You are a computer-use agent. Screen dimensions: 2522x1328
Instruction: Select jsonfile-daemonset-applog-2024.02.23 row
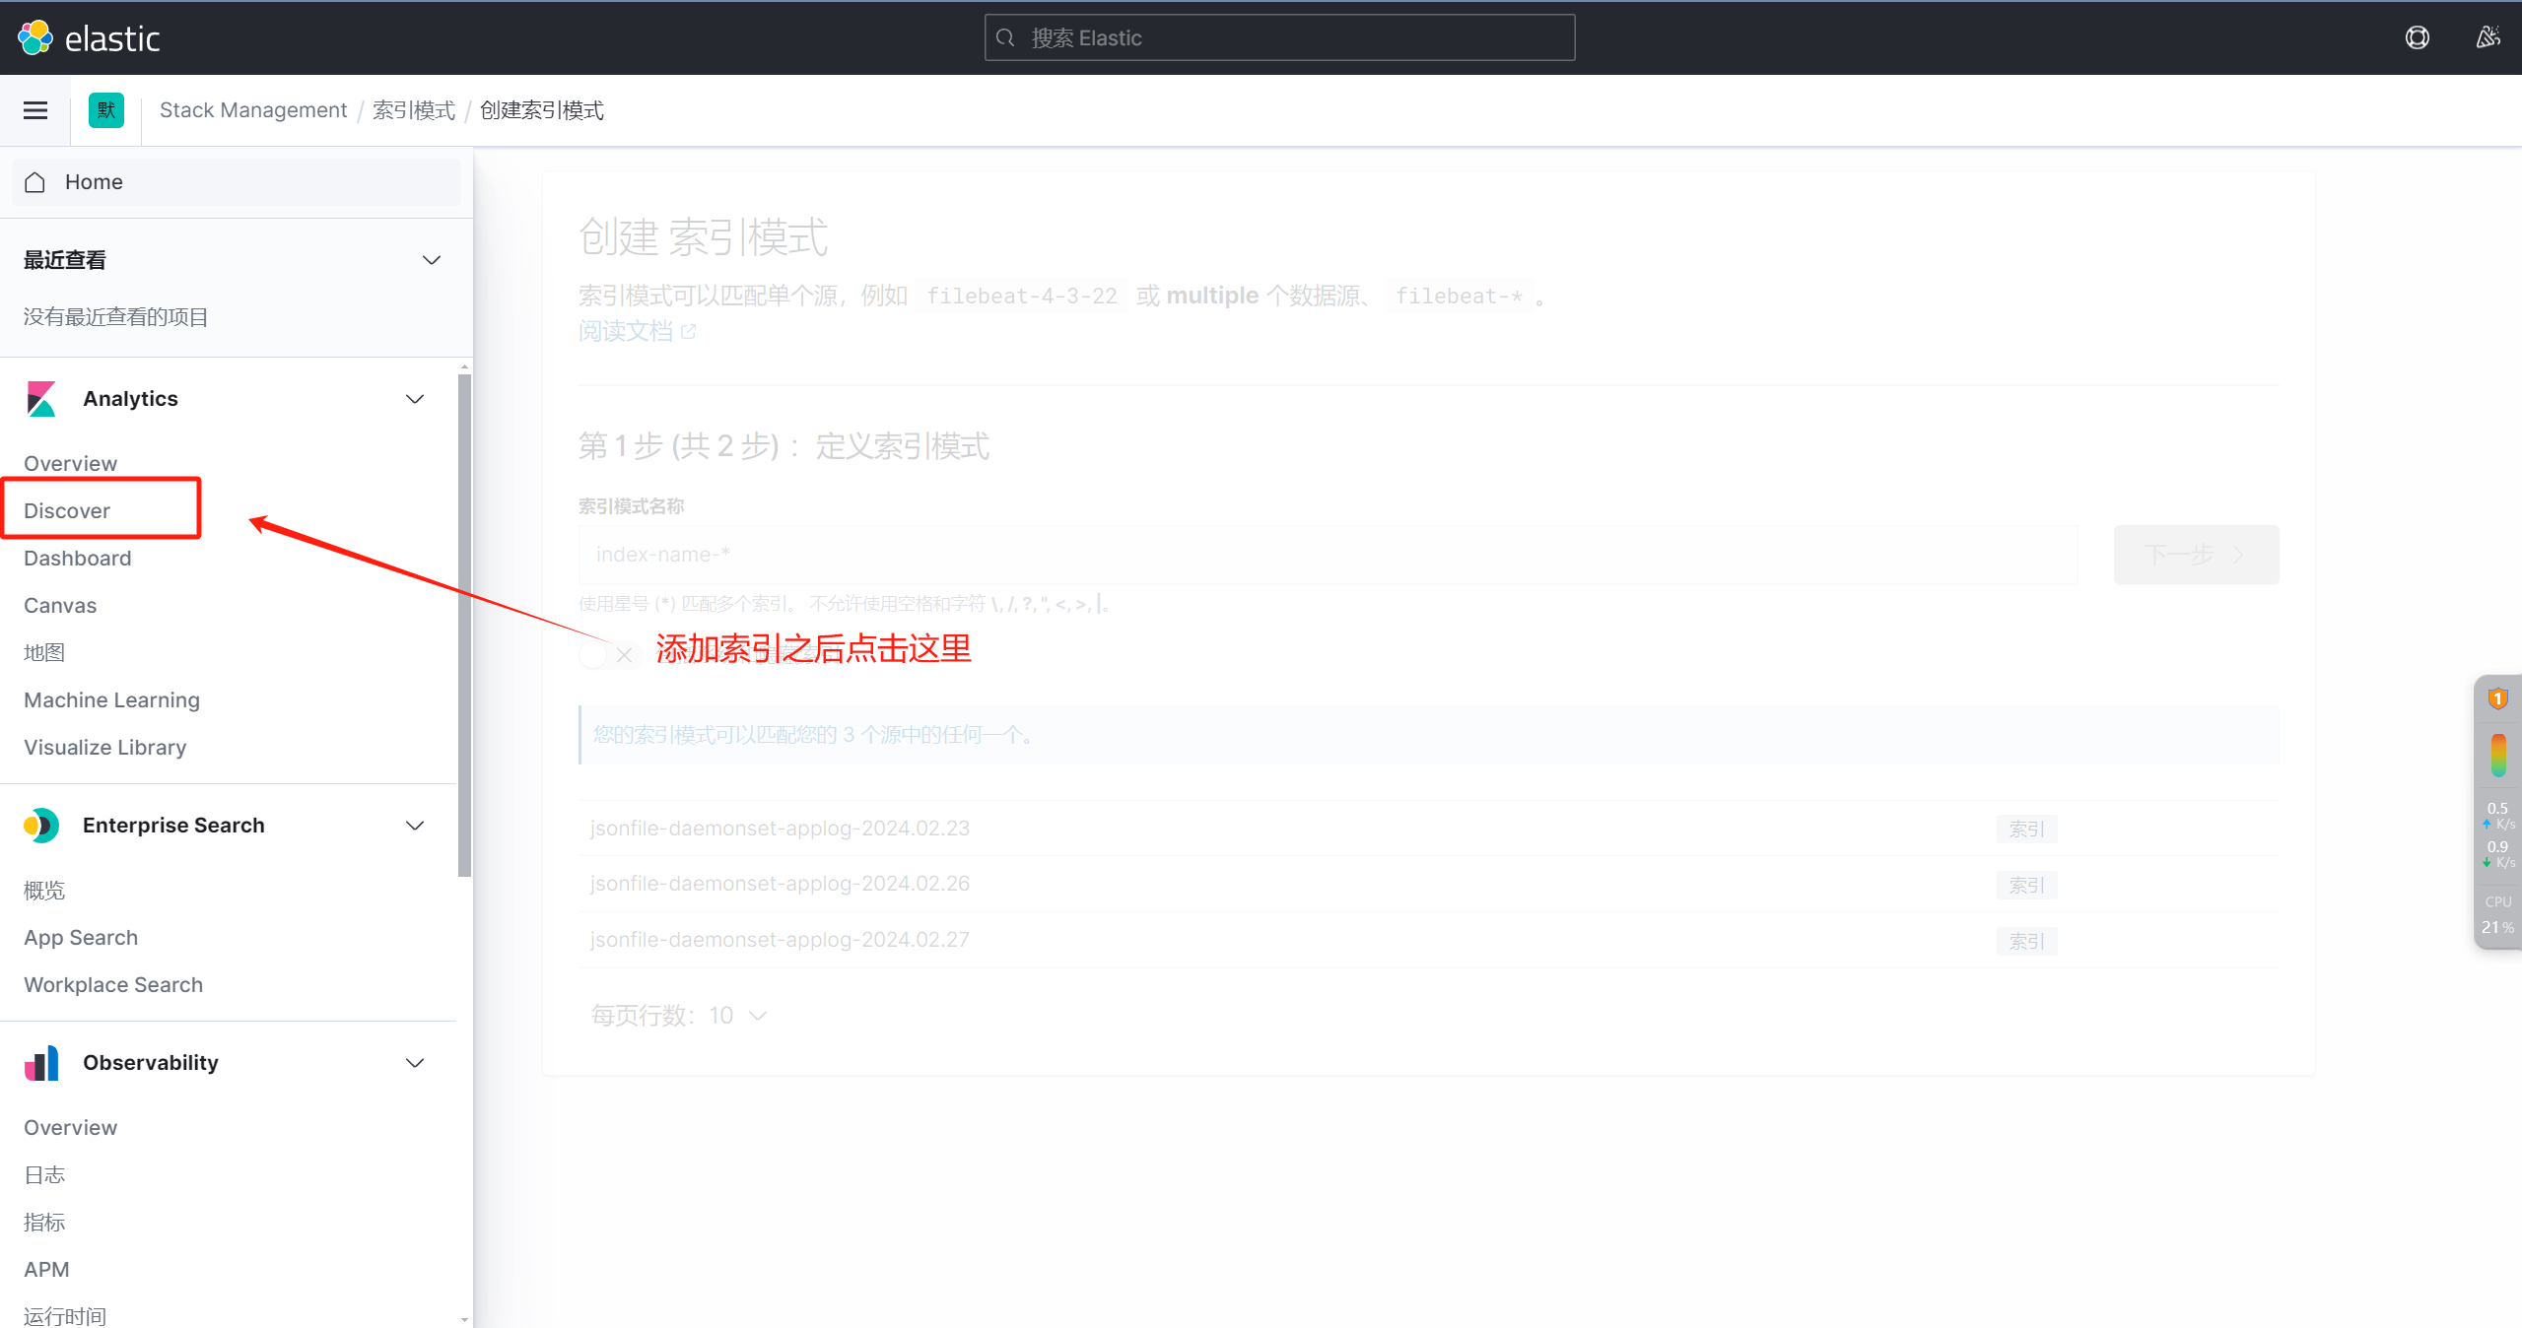point(1428,829)
